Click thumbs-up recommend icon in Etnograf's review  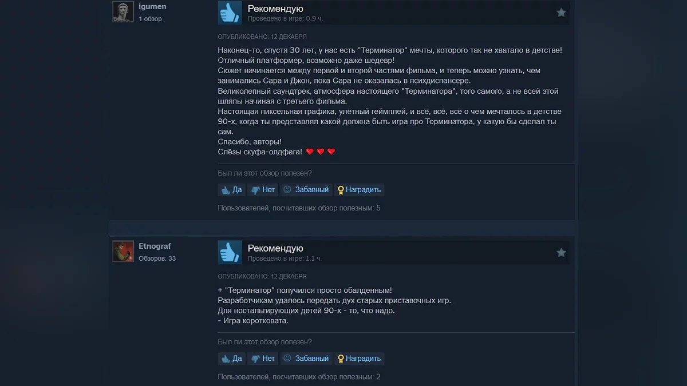230,252
